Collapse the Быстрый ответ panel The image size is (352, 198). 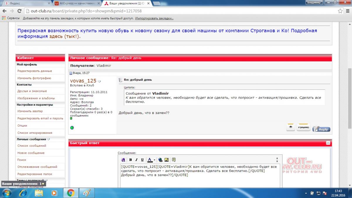[x=328, y=143]
